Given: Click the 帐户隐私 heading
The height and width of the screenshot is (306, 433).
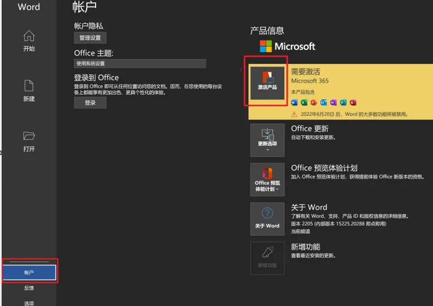Looking at the screenshot, I should (88, 26).
